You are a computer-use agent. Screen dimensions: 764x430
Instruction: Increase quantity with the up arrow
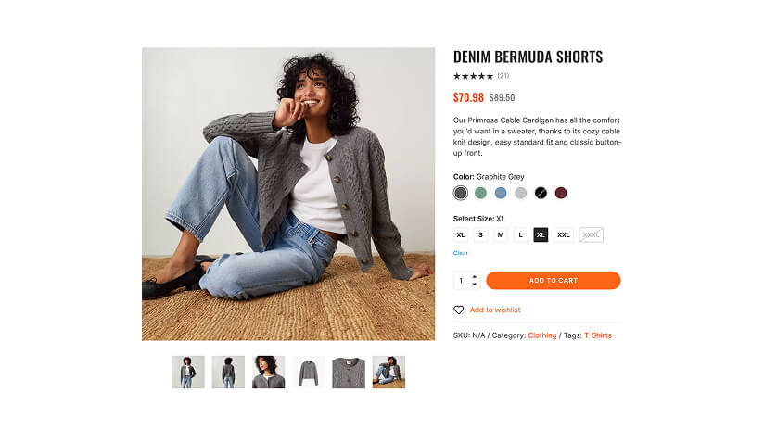(475, 276)
